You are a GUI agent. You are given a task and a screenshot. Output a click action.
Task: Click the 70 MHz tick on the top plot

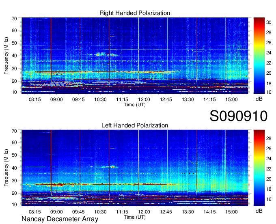pyautogui.click(x=14, y=19)
